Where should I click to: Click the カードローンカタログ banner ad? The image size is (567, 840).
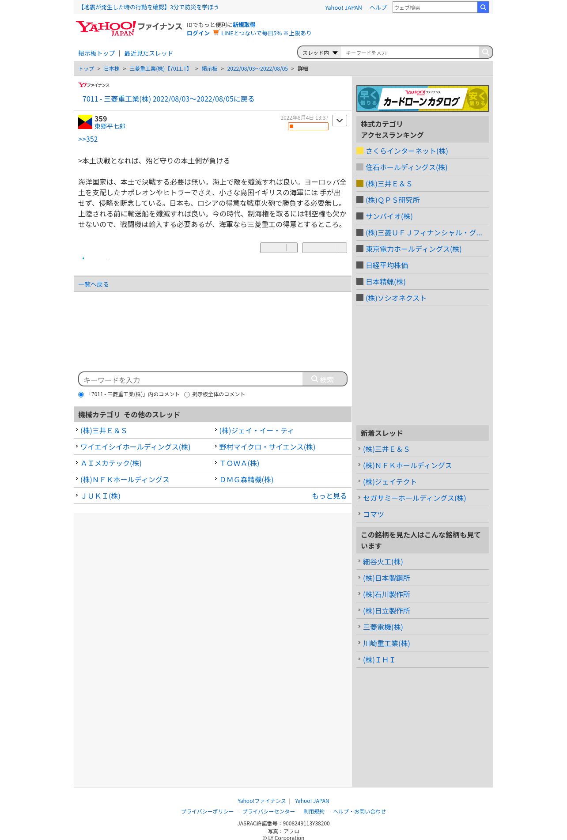422,98
